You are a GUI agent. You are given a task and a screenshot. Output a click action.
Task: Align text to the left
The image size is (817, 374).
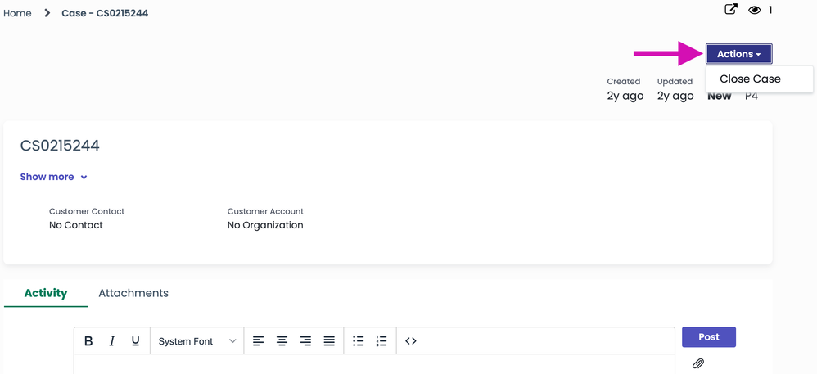click(x=258, y=341)
